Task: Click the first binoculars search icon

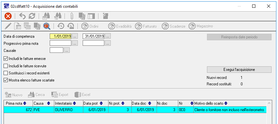Action: click(x=46, y=16)
